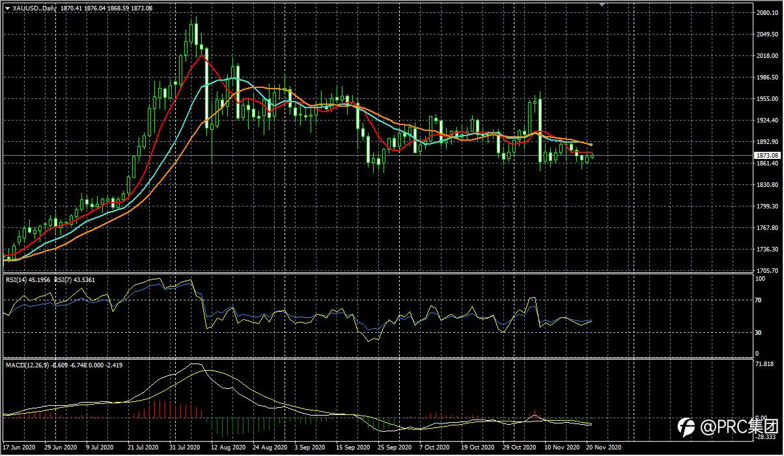Click the RSI scale value 70

(x=758, y=300)
